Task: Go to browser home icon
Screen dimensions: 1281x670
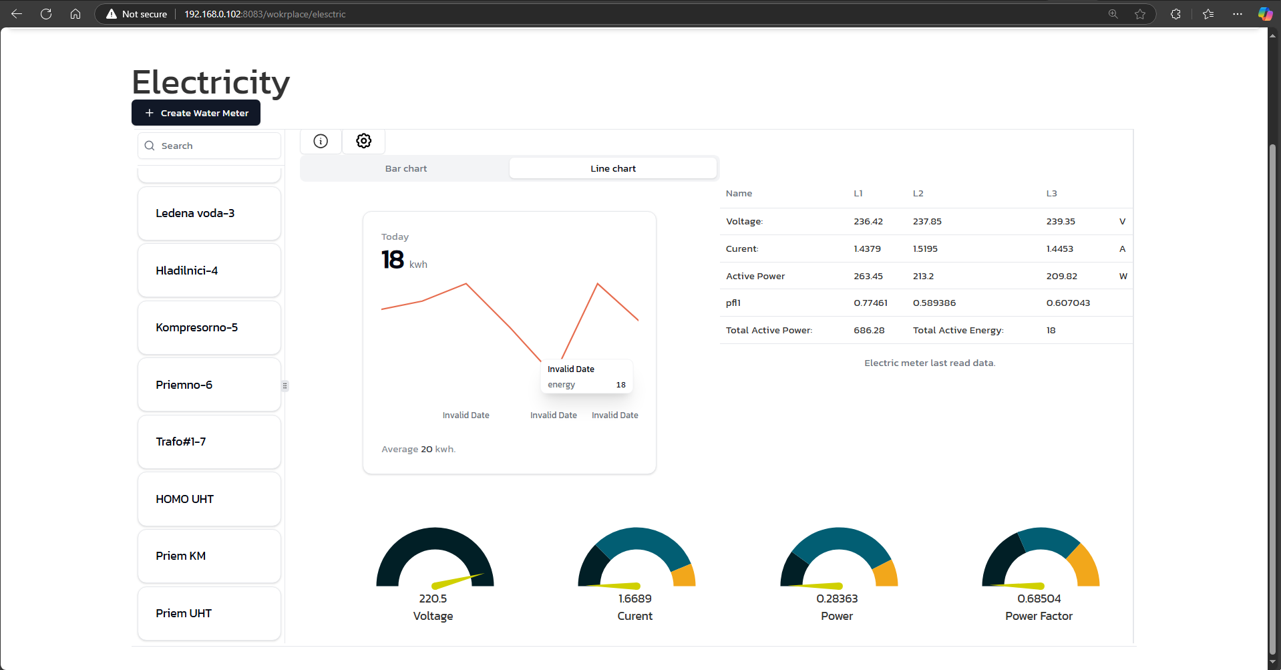Action: pyautogui.click(x=75, y=14)
